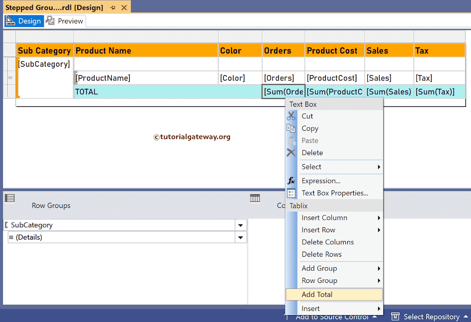Click the Product Name header cell
Viewport: 471px width, 322px height.
pos(146,51)
